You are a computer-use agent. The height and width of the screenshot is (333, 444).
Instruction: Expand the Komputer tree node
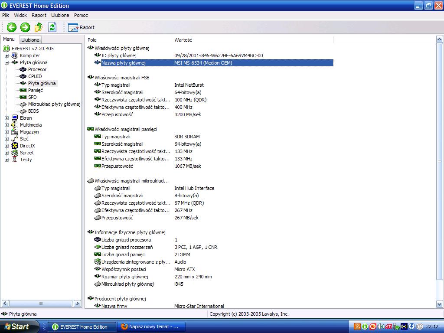[7, 56]
